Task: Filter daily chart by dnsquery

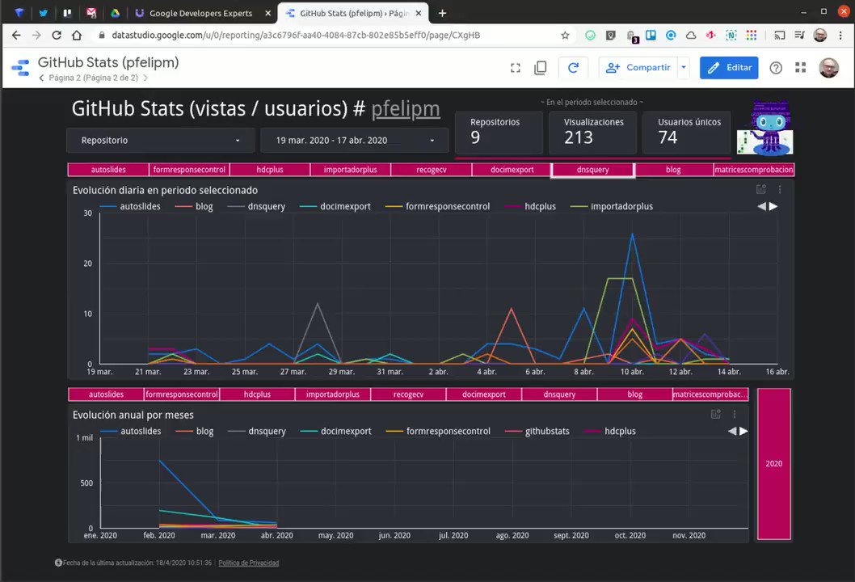Action: pos(592,170)
